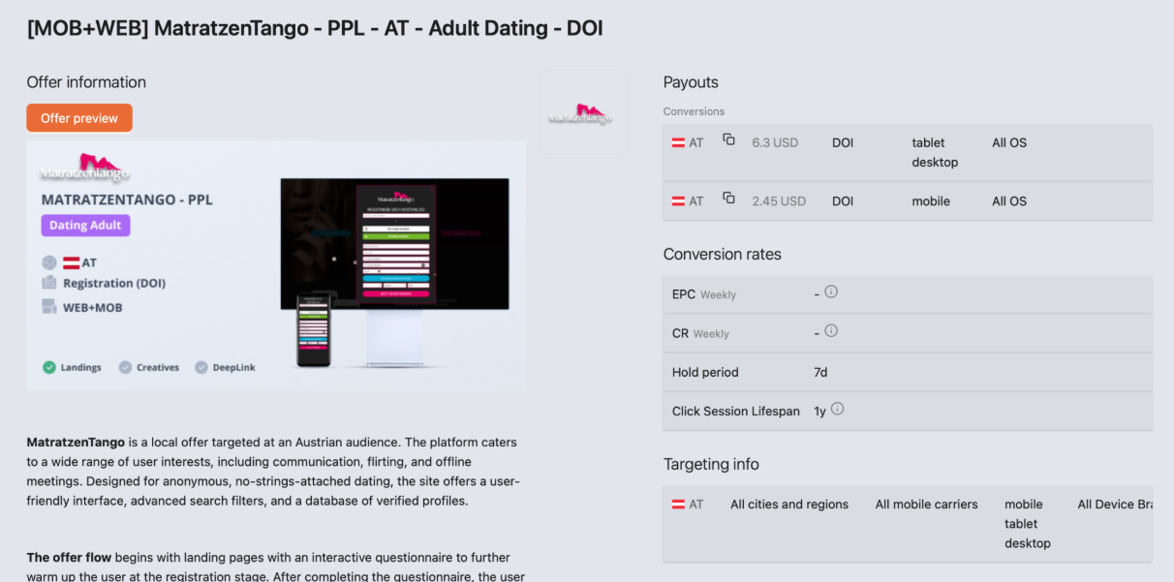Image resolution: width=1174 pixels, height=582 pixels.
Task: Select the 'Click Session Lifespan' row label
Action: pos(736,411)
